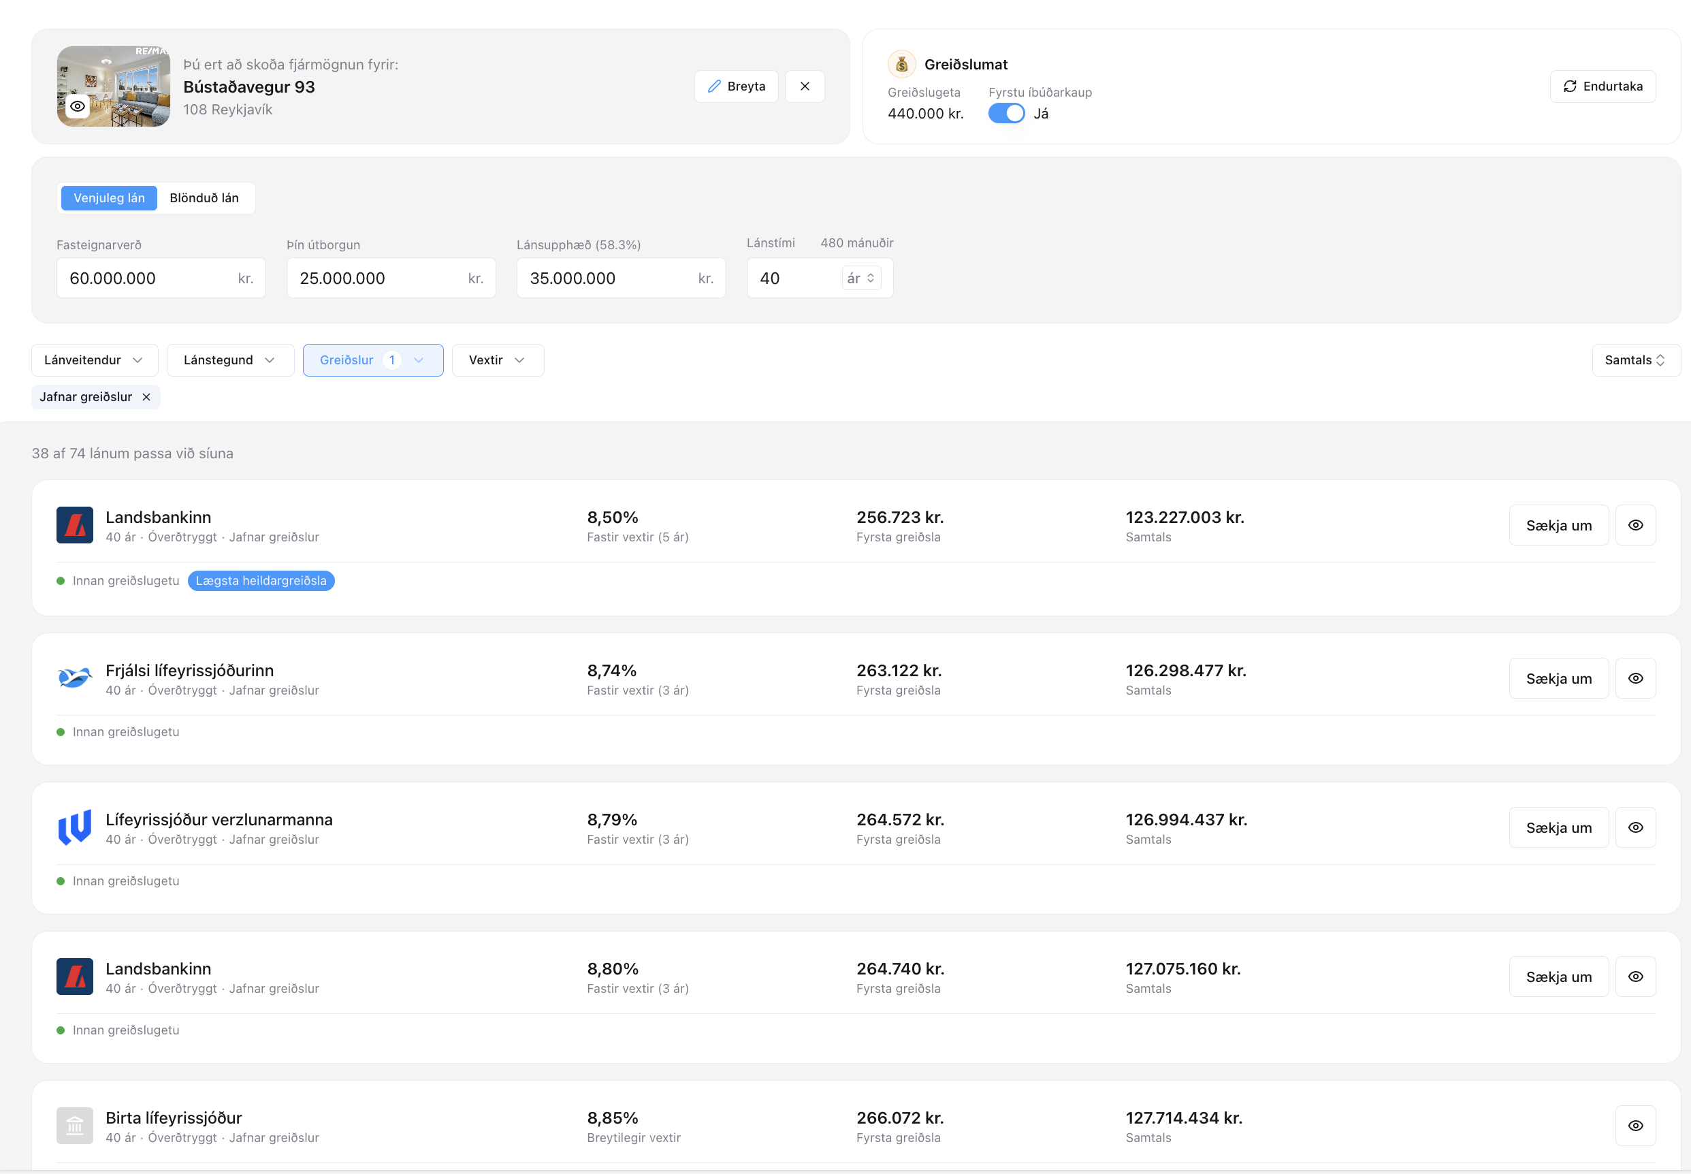The image size is (1691, 1174).
Task: Click the Landsbankinn 123.227.003 kr. total
Action: [x=1185, y=517]
